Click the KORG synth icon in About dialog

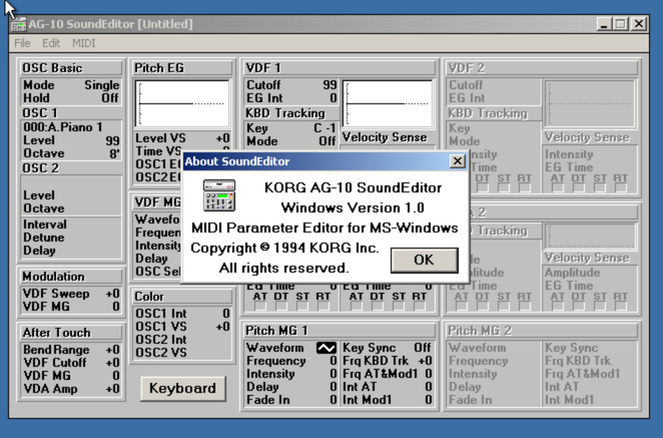pyautogui.click(x=219, y=196)
